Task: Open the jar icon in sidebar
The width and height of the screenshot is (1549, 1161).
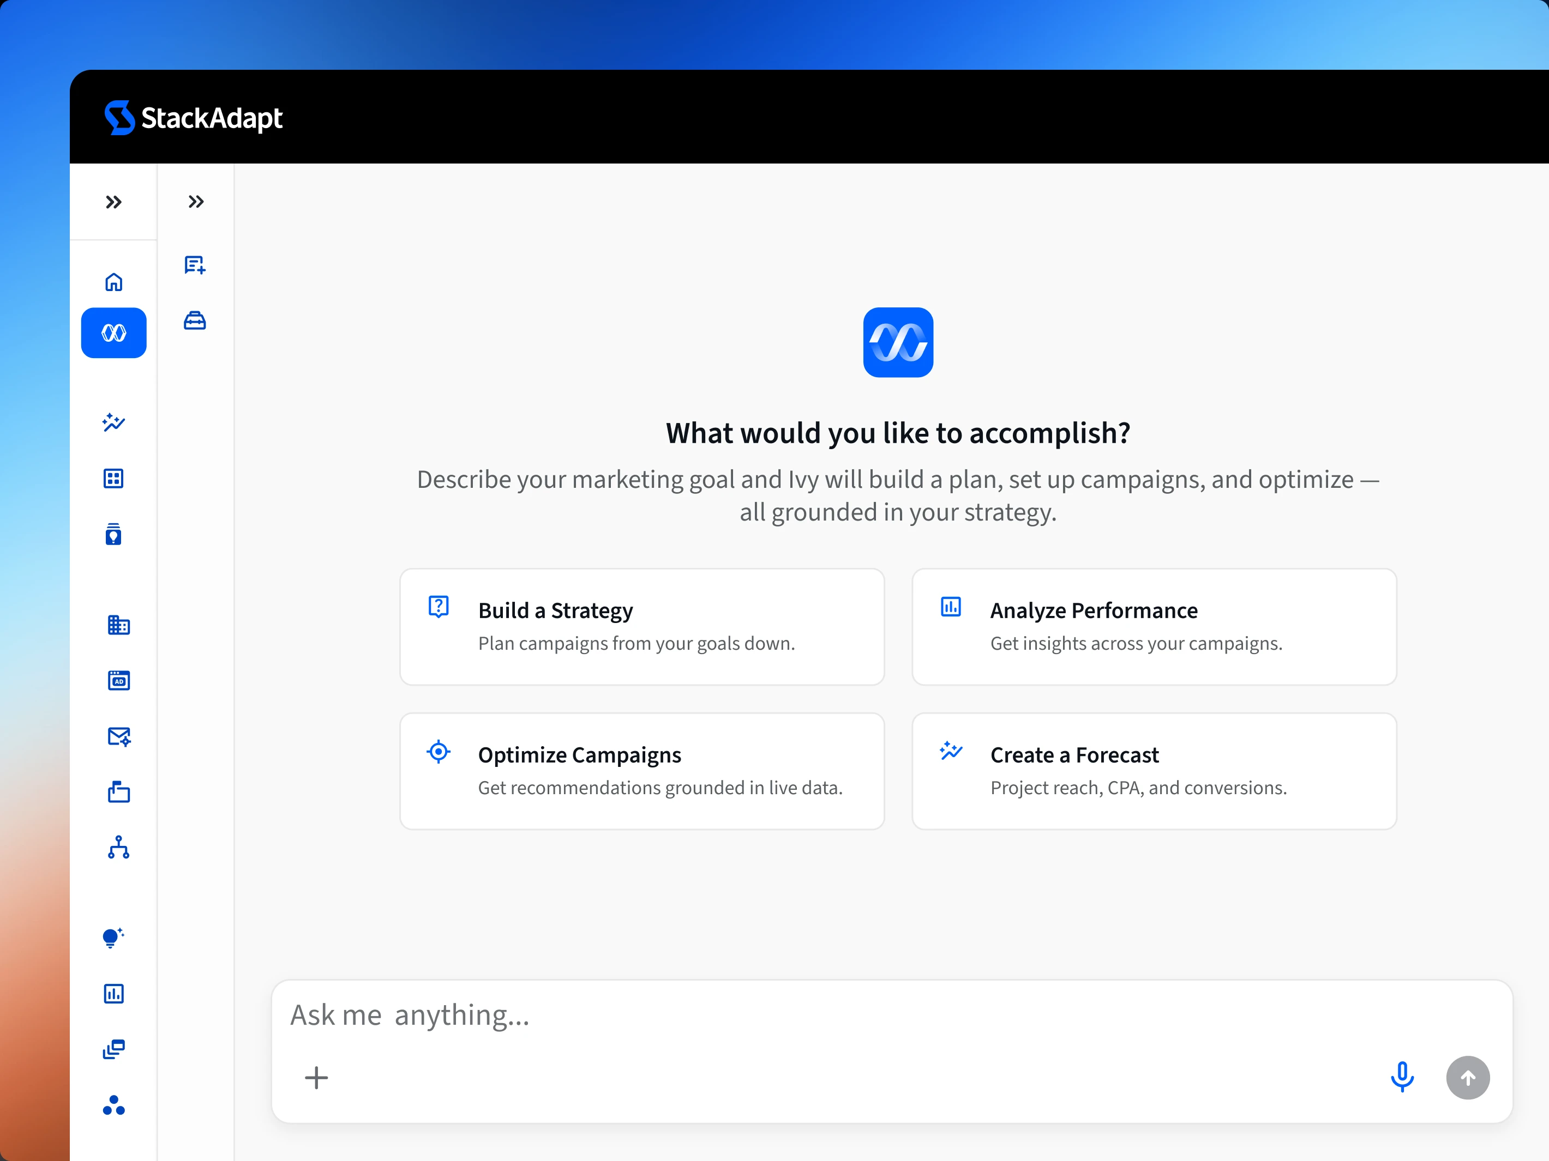Action: point(113,535)
